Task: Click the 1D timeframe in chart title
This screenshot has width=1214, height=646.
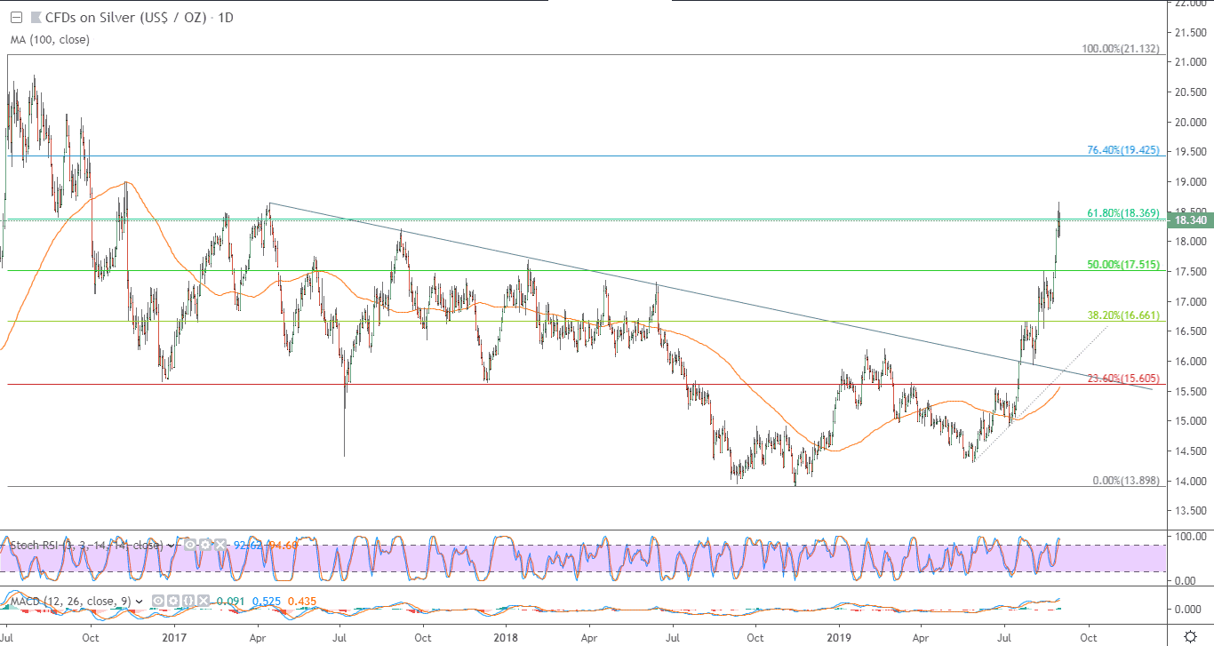Action: (226, 18)
